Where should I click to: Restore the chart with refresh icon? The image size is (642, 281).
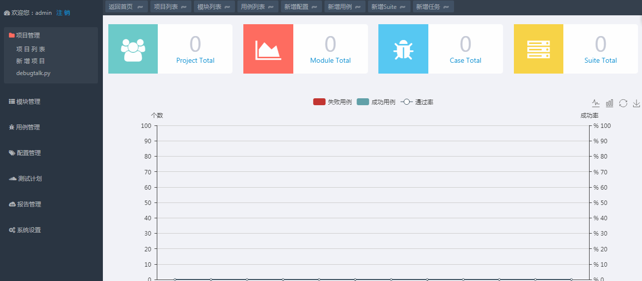[x=623, y=103]
